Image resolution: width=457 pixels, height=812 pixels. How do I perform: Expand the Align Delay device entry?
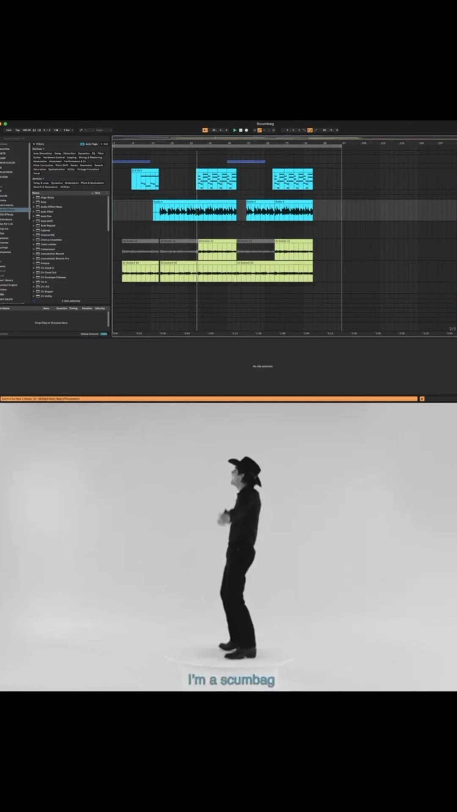(x=34, y=198)
